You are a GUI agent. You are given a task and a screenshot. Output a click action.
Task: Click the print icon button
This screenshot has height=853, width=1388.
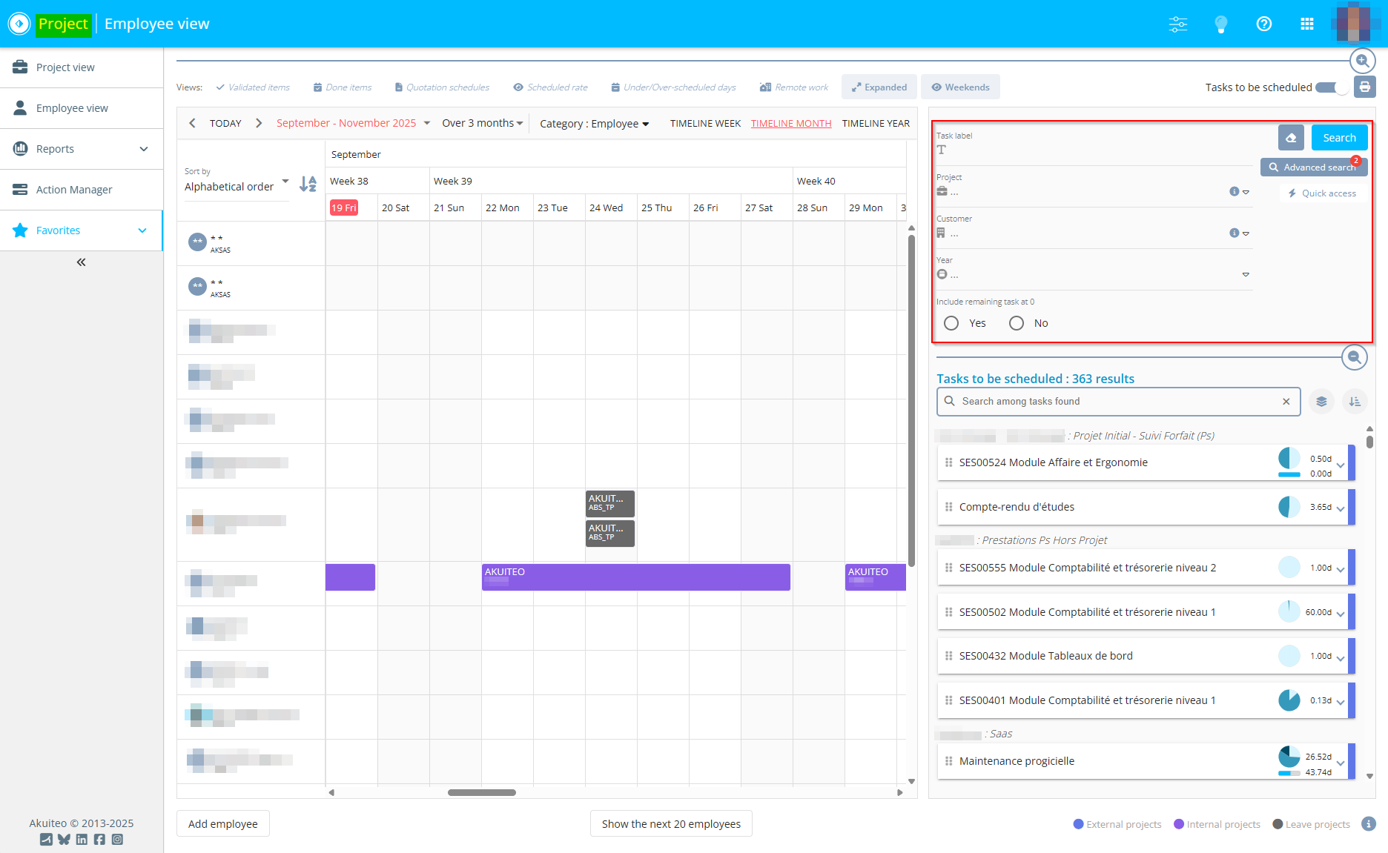click(1364, 87)
